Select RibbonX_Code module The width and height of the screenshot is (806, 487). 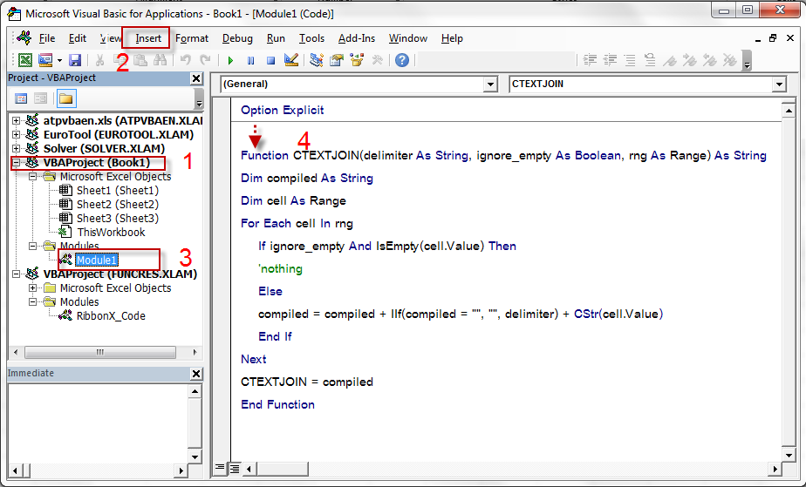[x=111, y=316]
